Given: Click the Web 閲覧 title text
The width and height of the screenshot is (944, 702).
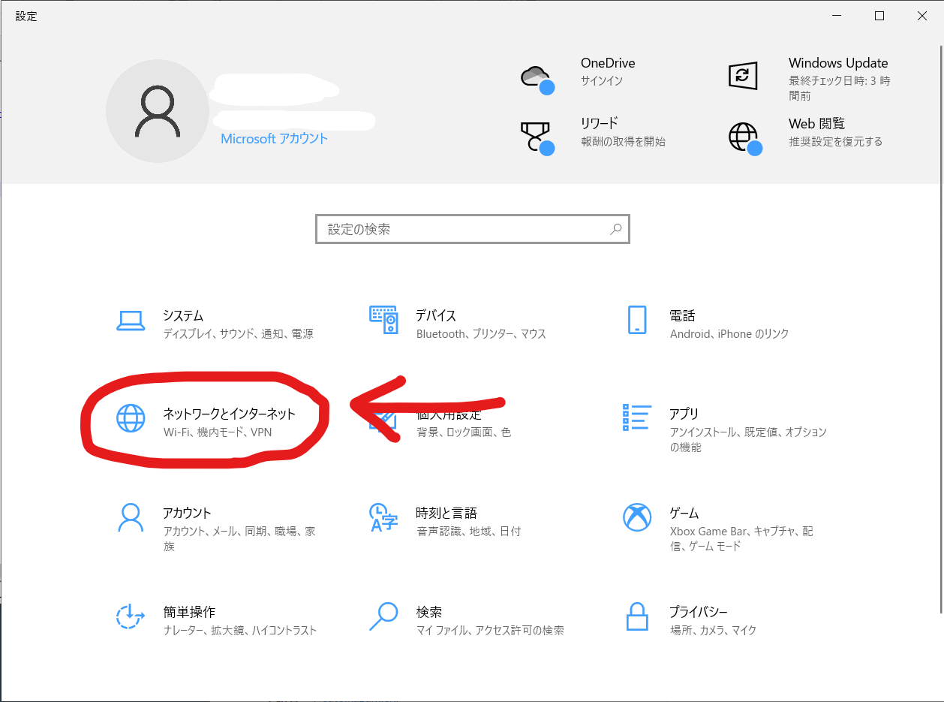Looking at the screenshot, I should 816,123.
